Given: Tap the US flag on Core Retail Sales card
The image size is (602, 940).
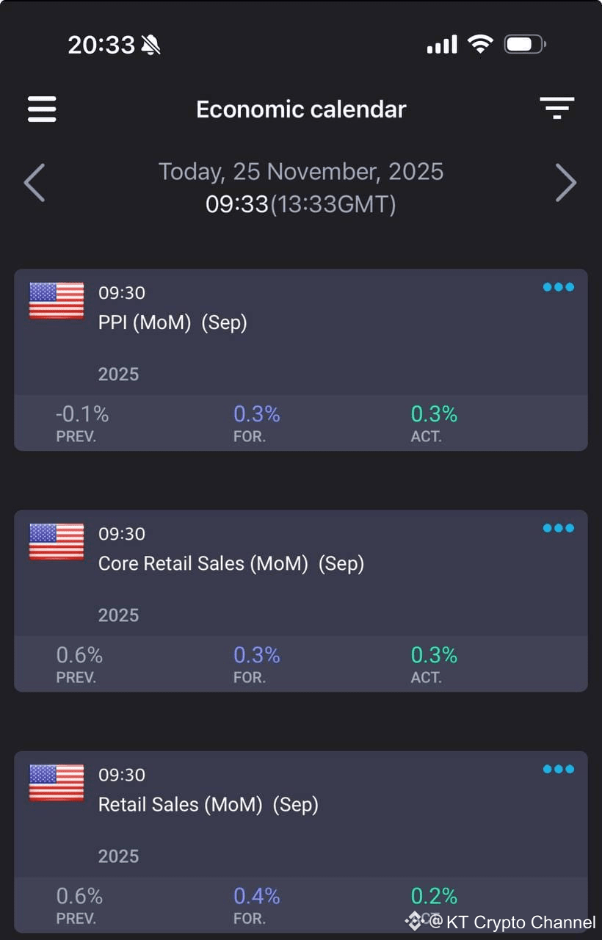Looking at the screenshot, I should pyautogui.click(x=57, y=541).
